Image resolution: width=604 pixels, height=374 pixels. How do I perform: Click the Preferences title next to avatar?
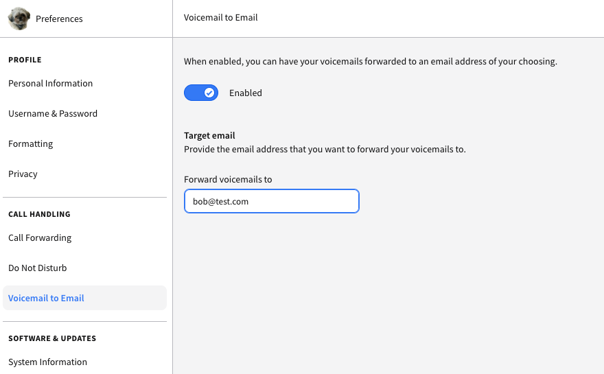tap(59, 19)
